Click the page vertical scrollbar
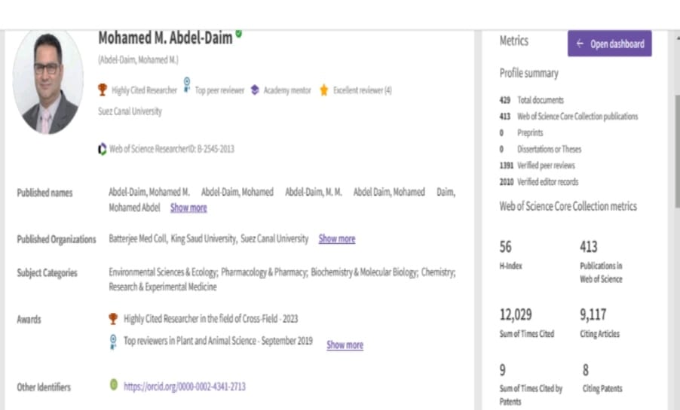The image size is (680, 410). 675,150
